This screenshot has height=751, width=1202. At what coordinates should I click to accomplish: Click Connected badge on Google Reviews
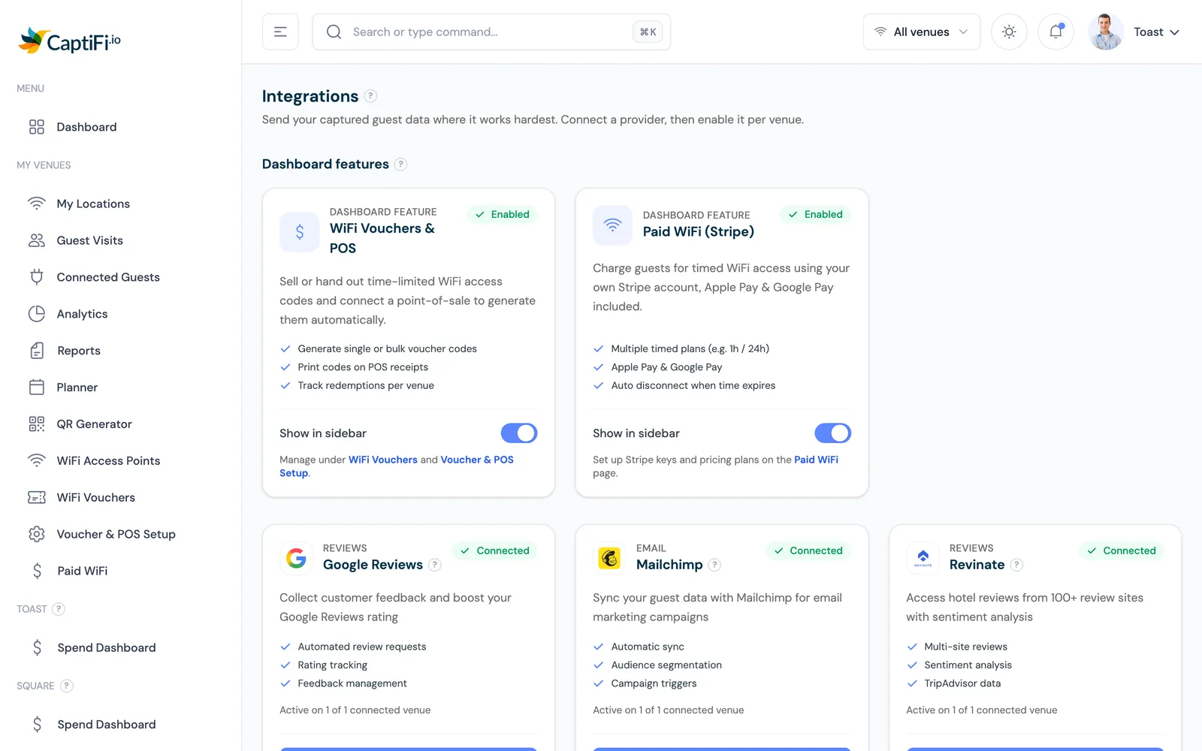494,550
